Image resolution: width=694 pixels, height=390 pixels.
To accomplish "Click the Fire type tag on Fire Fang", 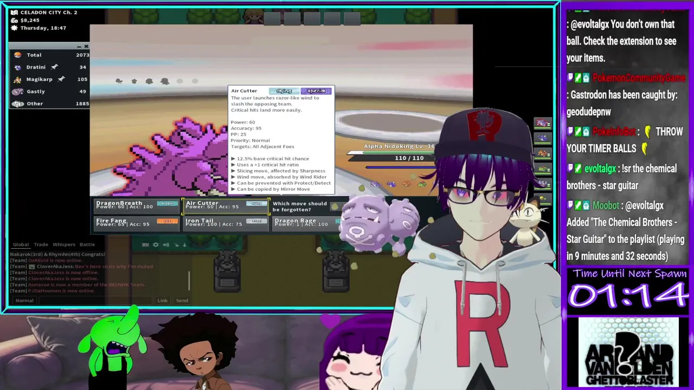I will [168, 221].
